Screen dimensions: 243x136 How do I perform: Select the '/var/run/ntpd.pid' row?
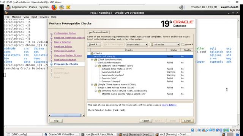(x=140, y=72)
